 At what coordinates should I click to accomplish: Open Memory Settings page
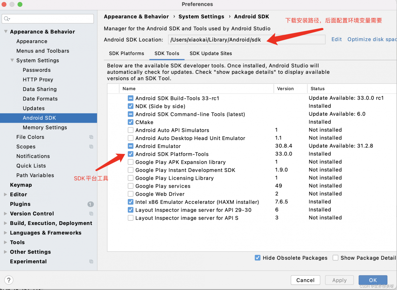[x=45, y=128]
